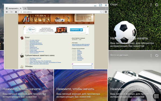The width and height of the screenshot is (161, 101).
Task: Reload the page in the address bar
Action: (x=101, y=12)
